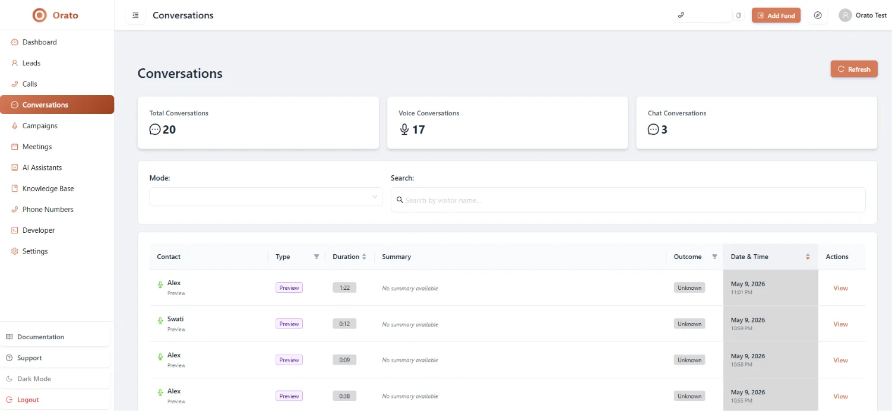Screen dimensions: 892x411
Task: Click the Total Conversations card
Action: click(258, 123)
